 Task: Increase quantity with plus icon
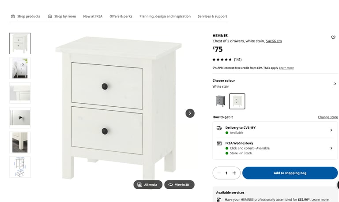pyautogui.click(x=234, y=173)
